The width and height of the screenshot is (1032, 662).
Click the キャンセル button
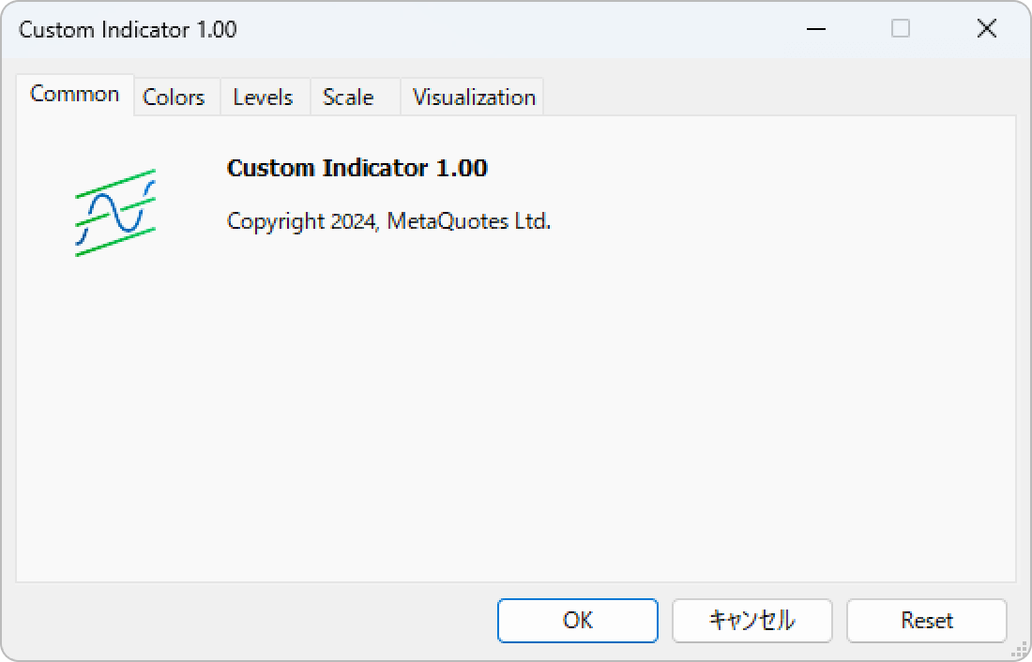pyautogui.click(x=752, y=621)
